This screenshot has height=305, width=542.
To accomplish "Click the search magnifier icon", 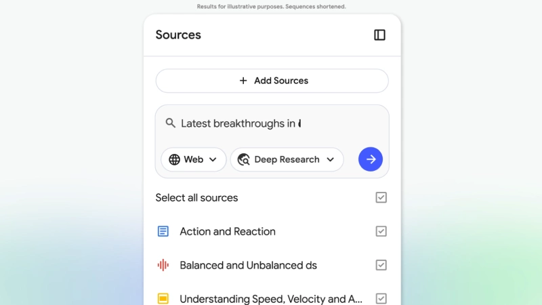I will (x=171, y=123).
